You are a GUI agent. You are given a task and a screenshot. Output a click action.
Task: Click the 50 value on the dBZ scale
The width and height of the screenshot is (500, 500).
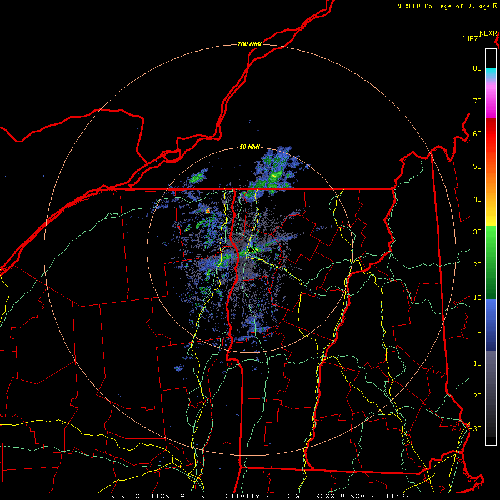point(477,167)
